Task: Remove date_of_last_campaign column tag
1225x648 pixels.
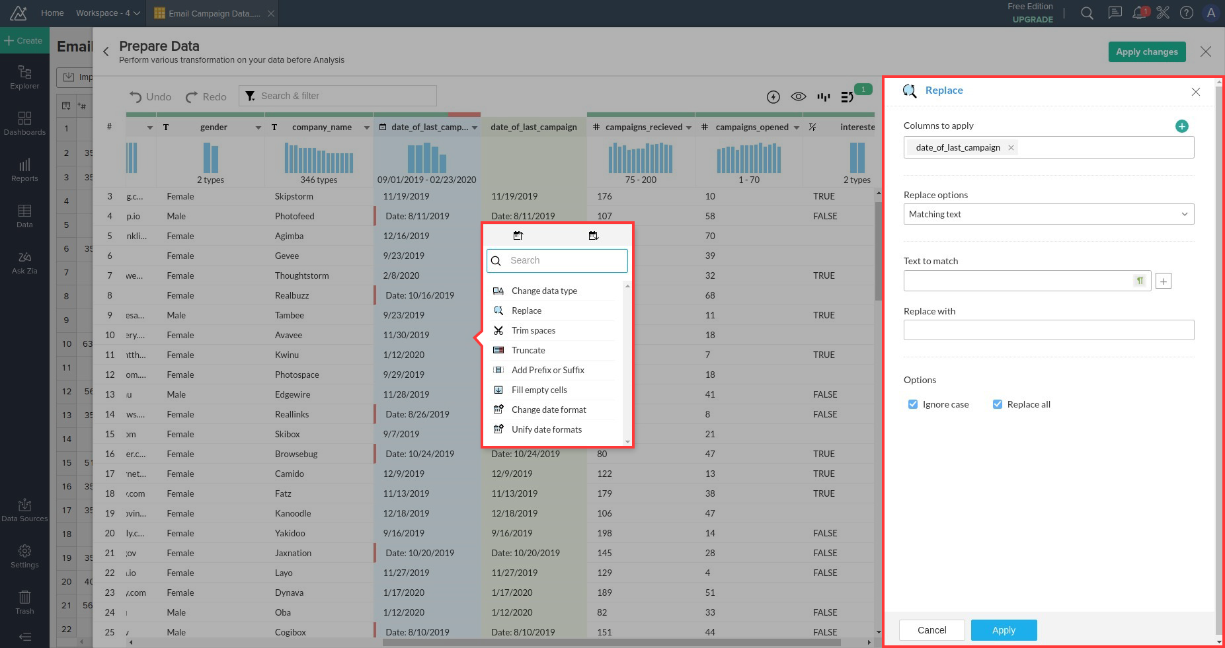Action: point(1010,148)
